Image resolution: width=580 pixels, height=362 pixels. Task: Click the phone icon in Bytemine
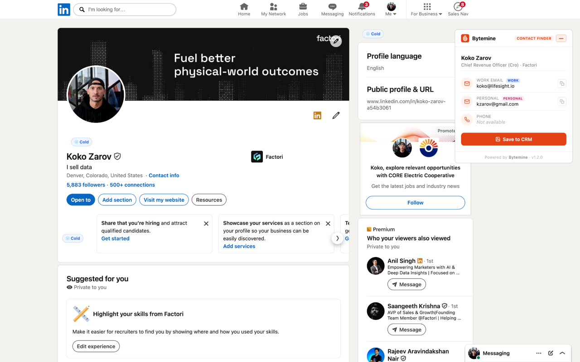point(467,119)
